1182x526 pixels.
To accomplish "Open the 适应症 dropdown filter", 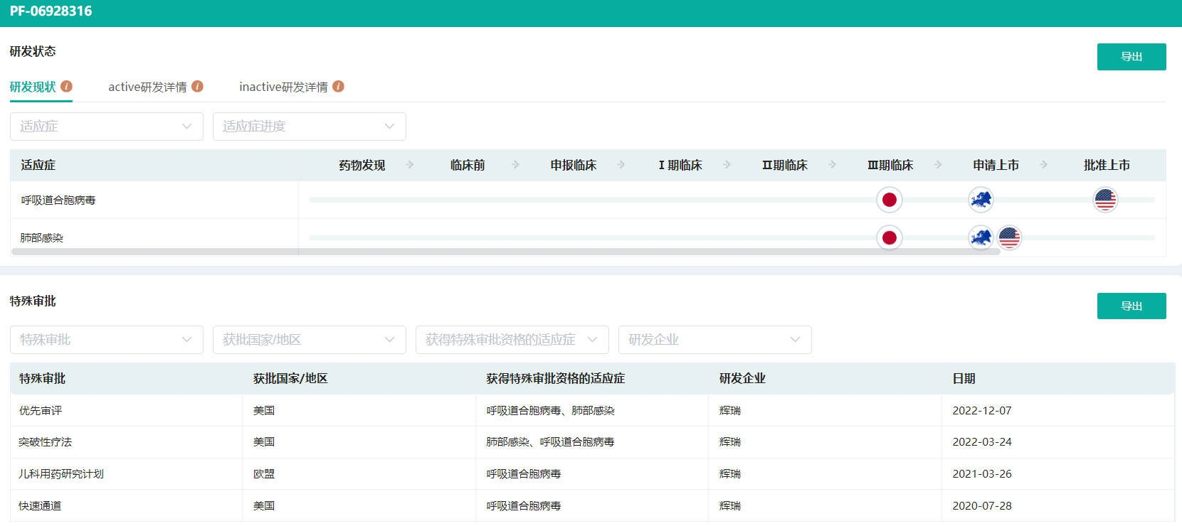I will [x=107, y=127].
